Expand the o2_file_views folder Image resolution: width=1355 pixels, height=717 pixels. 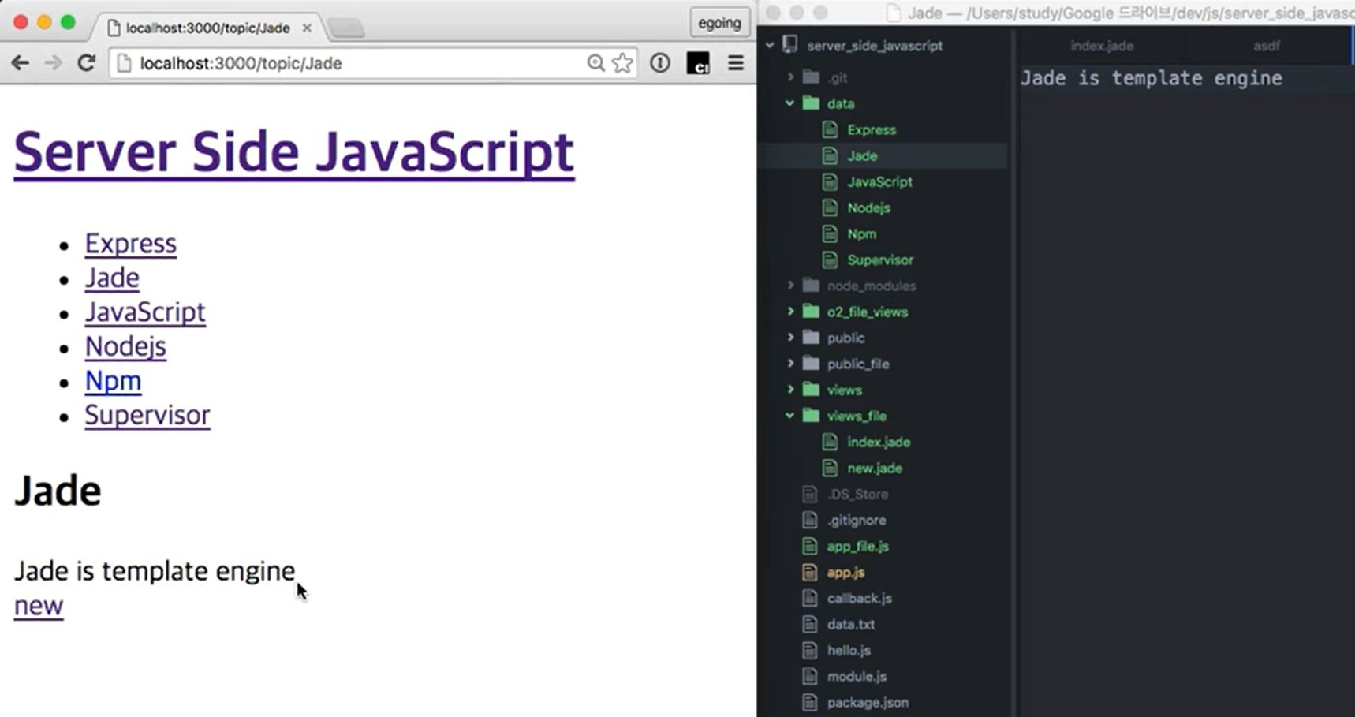tap(790, 312)
